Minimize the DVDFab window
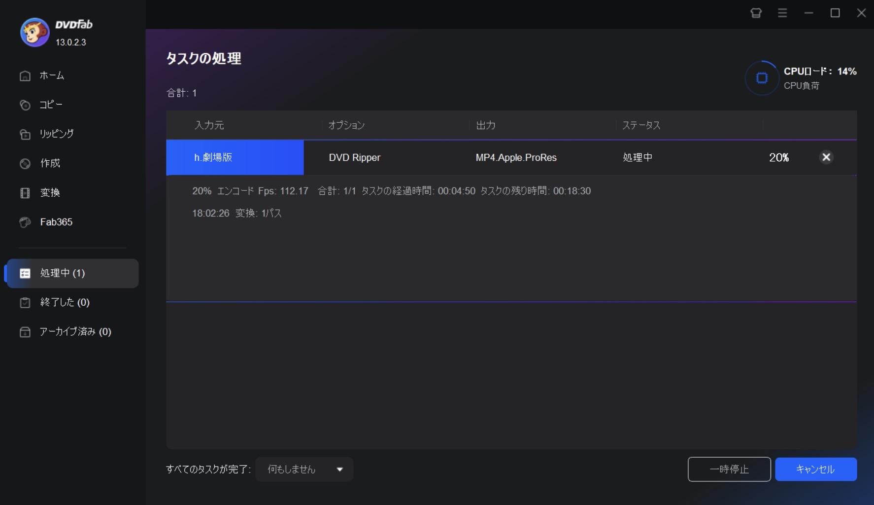 coord(808,13)
